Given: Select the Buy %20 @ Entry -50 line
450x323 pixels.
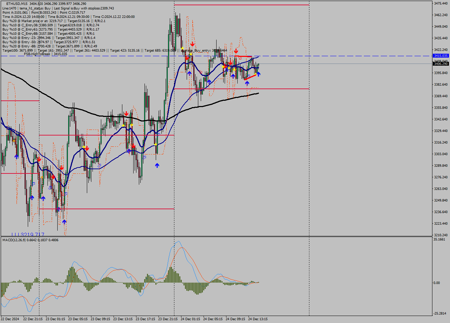Looking at the screenshot, I should pyautogui.click(x=49, y=42).
